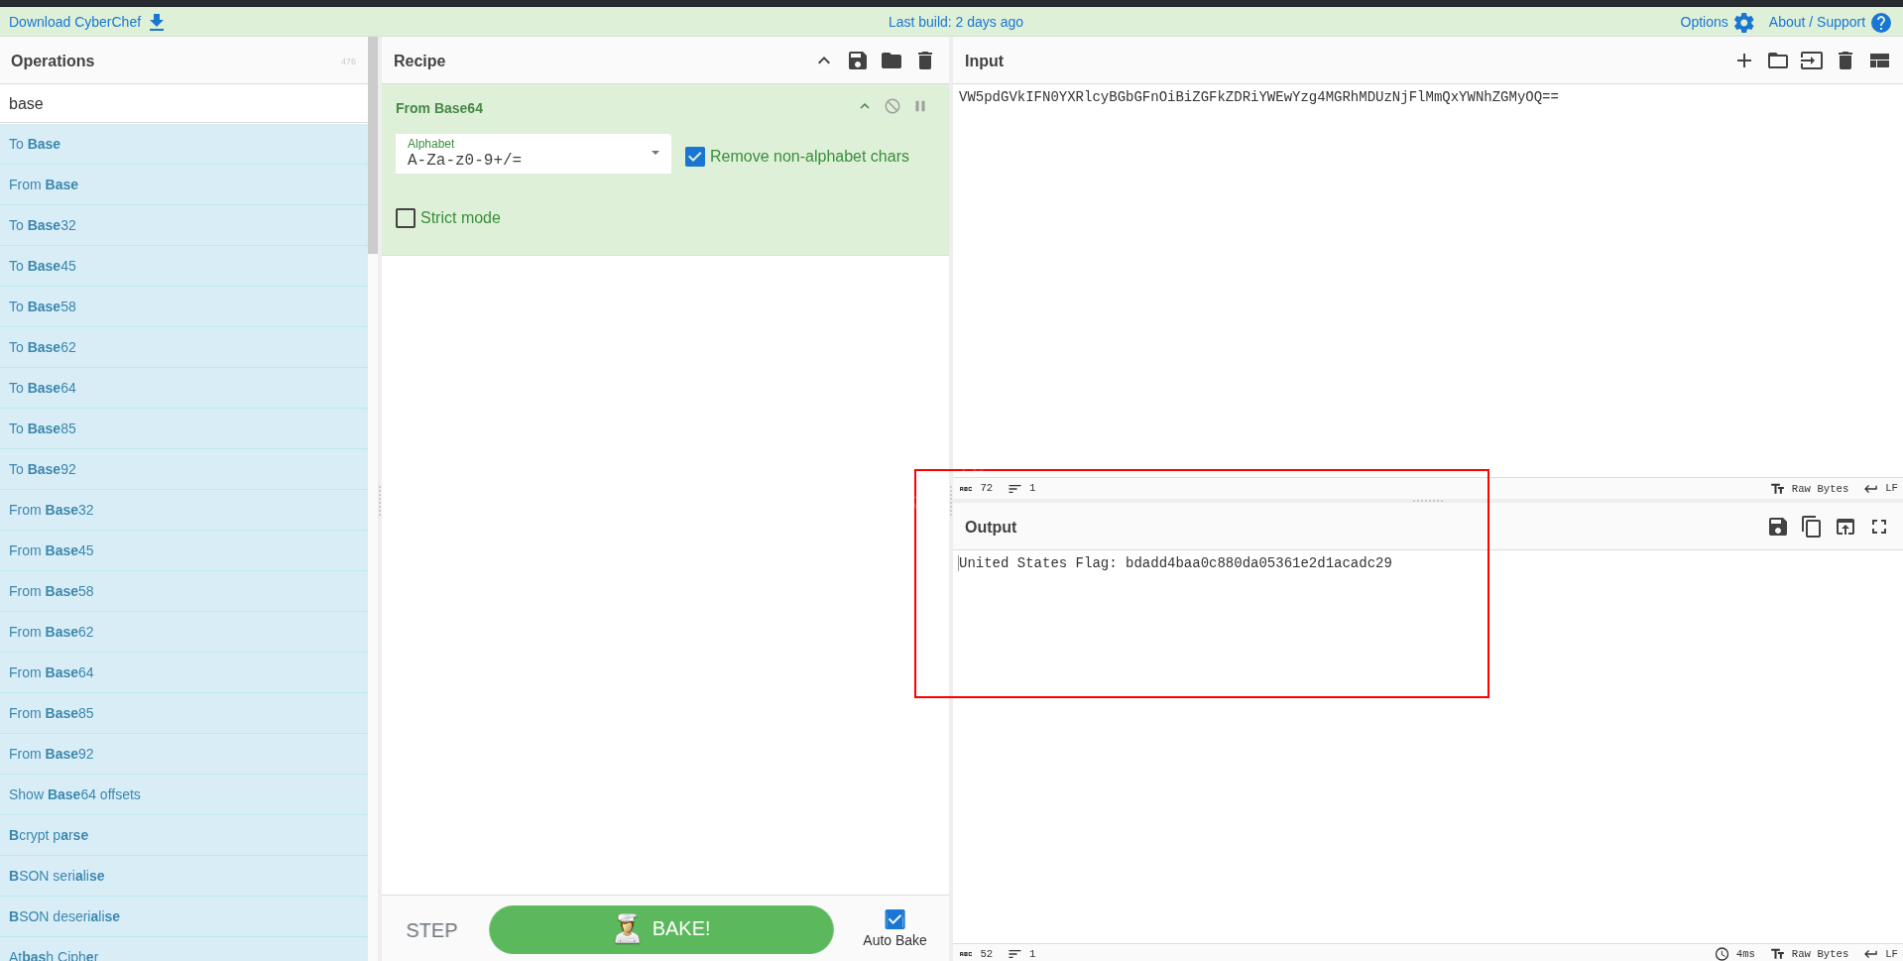1903x961 pixels.
Task: Select the From Base85 operation
Action: 184,713
